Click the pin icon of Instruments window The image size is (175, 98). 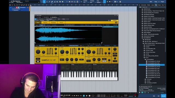115,16
